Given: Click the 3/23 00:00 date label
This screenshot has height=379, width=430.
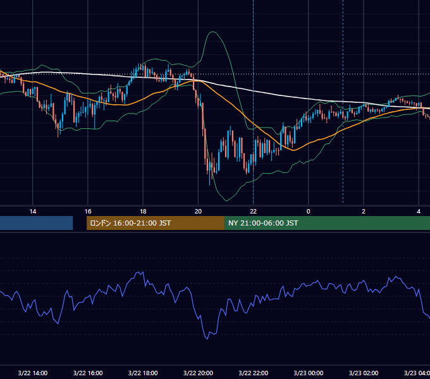Looking at the screenshot, I should point(308,373).
